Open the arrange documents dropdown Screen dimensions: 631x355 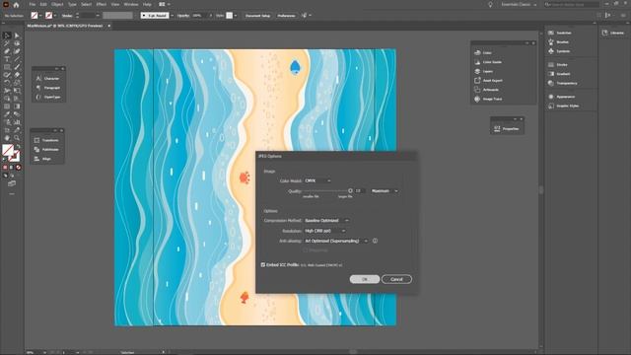165,4
